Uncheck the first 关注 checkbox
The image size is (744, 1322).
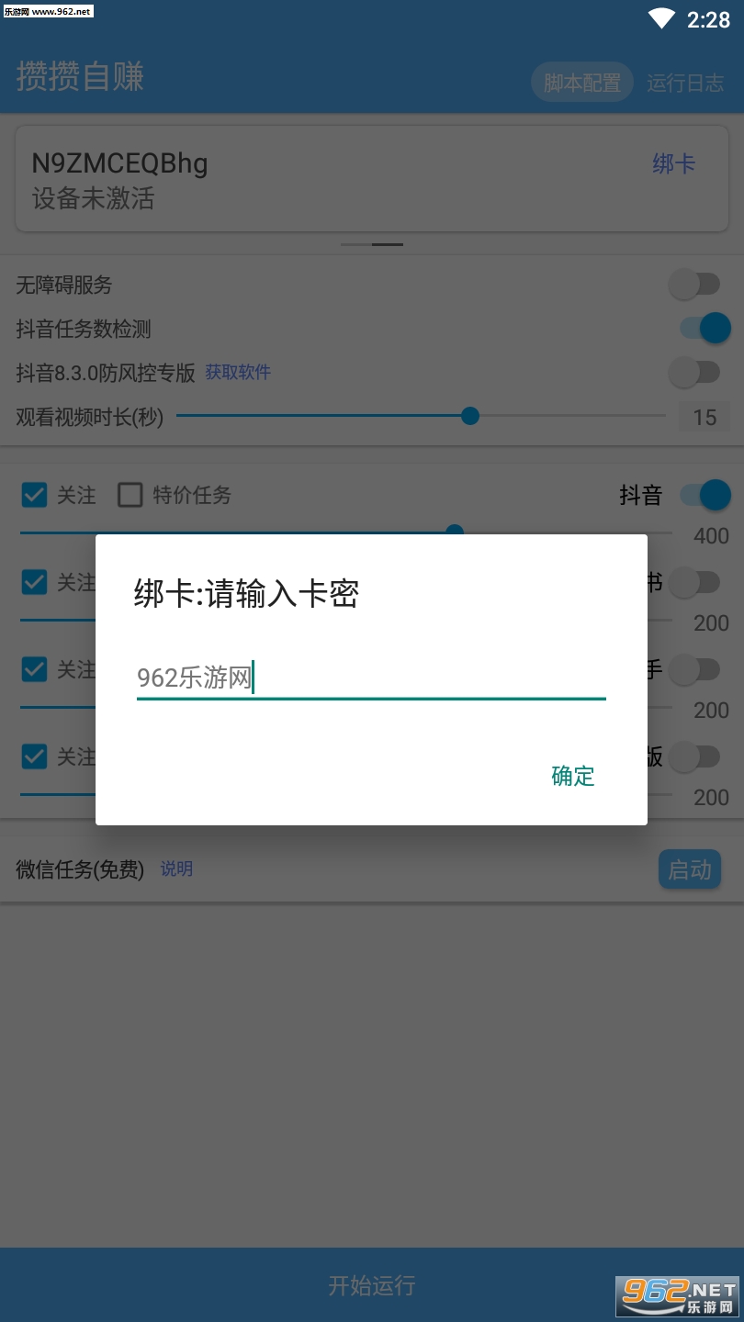pos(34,495)
